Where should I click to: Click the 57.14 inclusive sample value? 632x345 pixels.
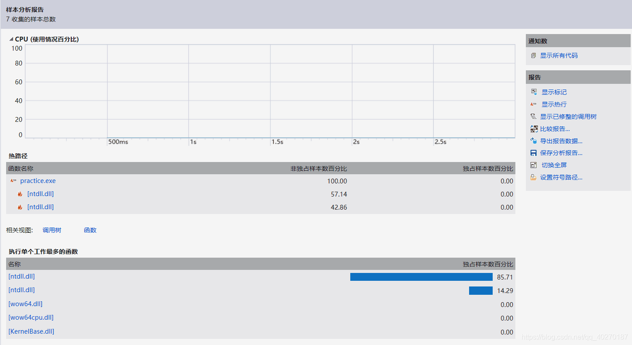tap(339, 194)
